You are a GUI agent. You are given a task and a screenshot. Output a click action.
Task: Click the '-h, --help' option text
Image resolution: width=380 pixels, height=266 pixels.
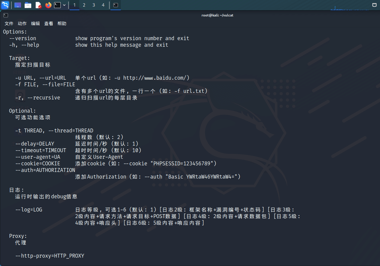point(24,45)
